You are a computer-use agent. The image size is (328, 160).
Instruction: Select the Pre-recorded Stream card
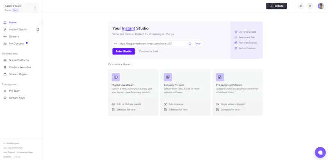(237, 92)
